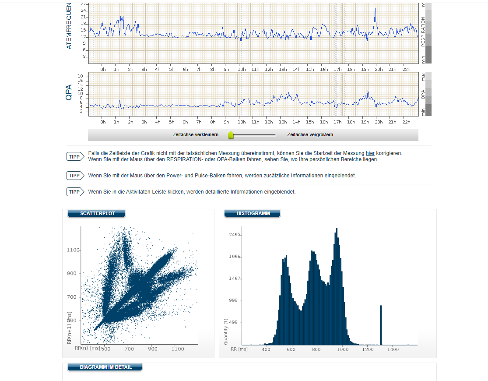Click the tip text about Power- und Pulse-Balken
Image resolution: width=488 pixels, height=381 pixels.
coord(222,176)
